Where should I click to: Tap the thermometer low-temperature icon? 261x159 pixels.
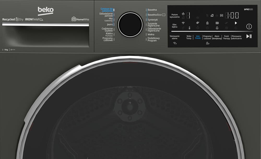[x=189, y=28]
